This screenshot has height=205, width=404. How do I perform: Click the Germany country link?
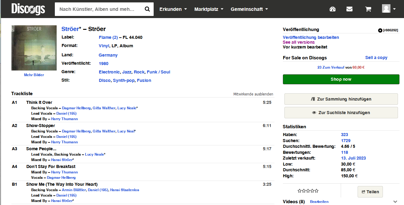[108, 55]
